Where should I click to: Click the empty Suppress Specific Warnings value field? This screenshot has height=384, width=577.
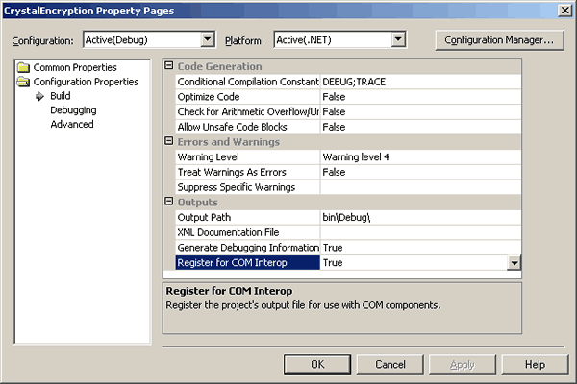point(420,187)
